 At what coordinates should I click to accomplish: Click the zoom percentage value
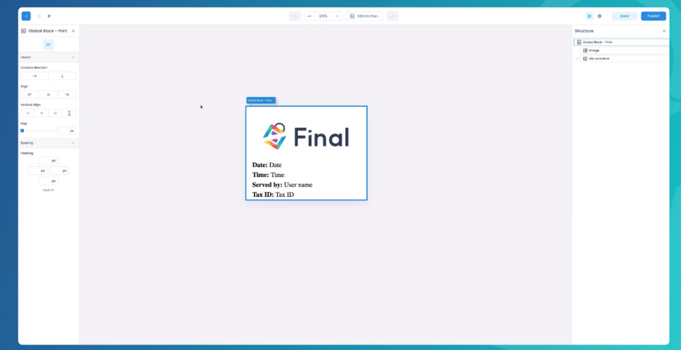(323, 16)
